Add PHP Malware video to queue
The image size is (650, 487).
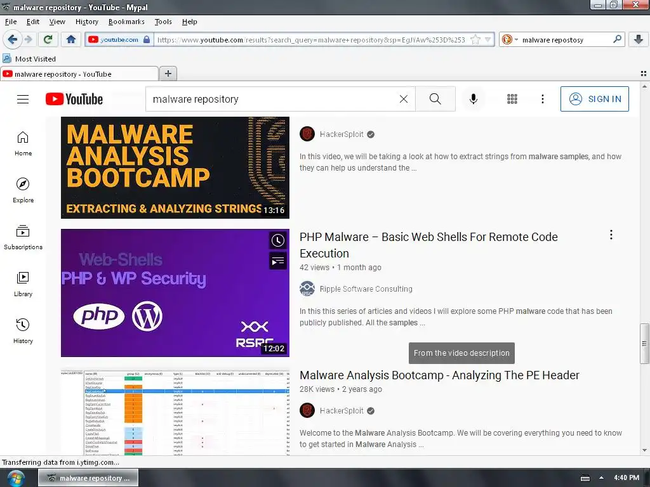[x=278, y=261]
